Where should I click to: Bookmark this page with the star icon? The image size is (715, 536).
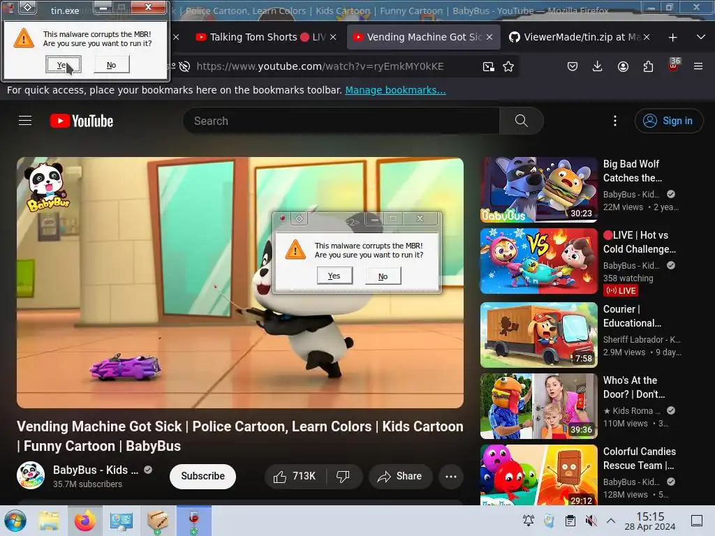tap(508, 66)
